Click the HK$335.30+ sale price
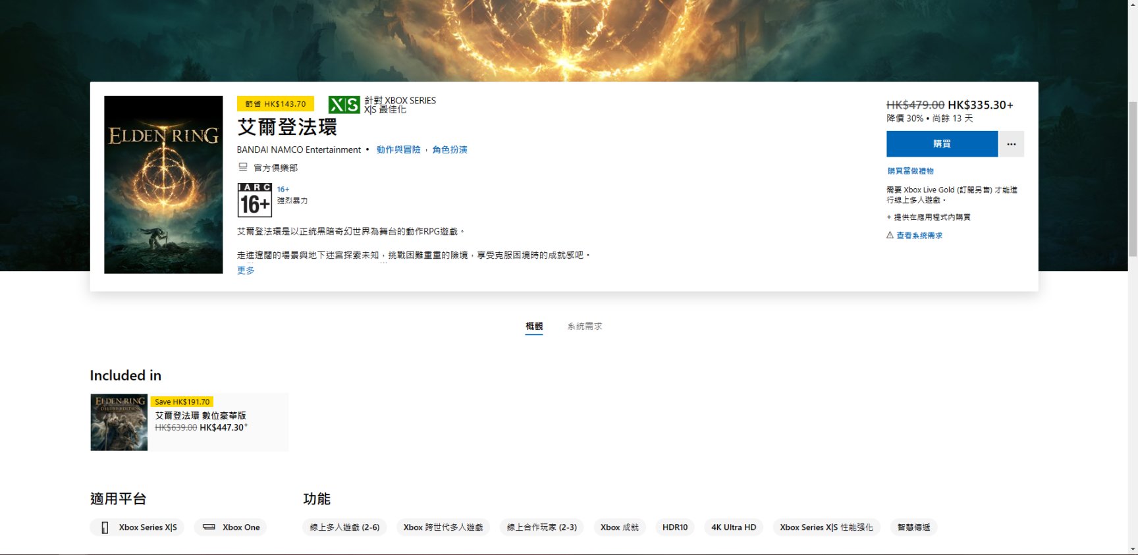This screenshot has width=1138, height=555. tap(981, 105)
